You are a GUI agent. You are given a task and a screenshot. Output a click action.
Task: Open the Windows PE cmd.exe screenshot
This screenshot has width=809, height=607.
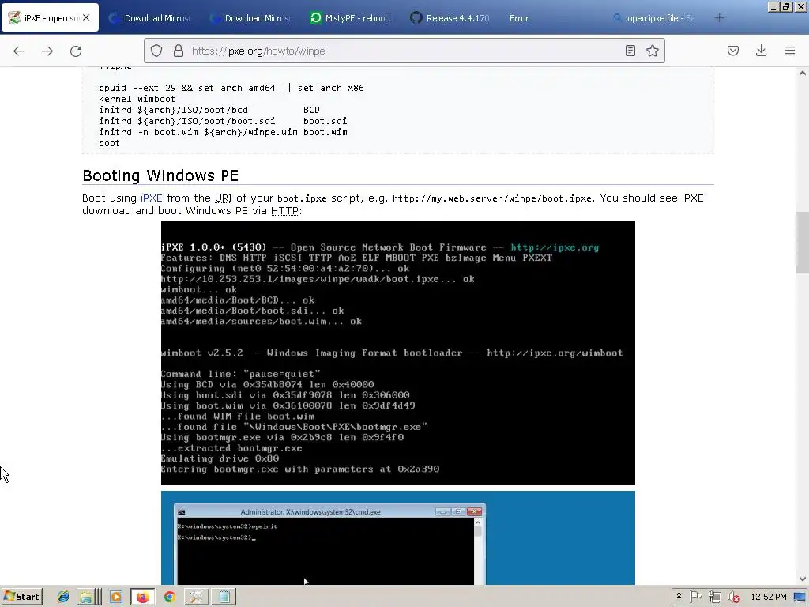pos(398,537)
